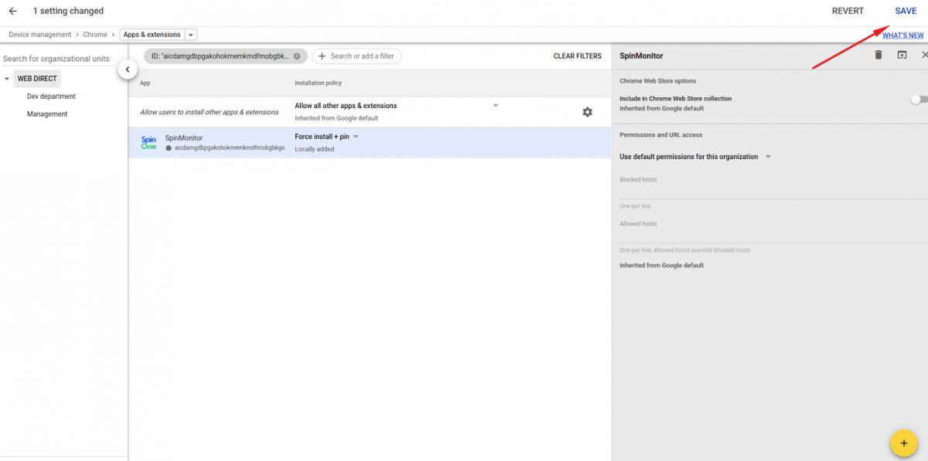The height and width of the screenshot is (461, 928).
Task: Open the default permissions dropdown
Action: pyautogui.click(x=768, y=157)
